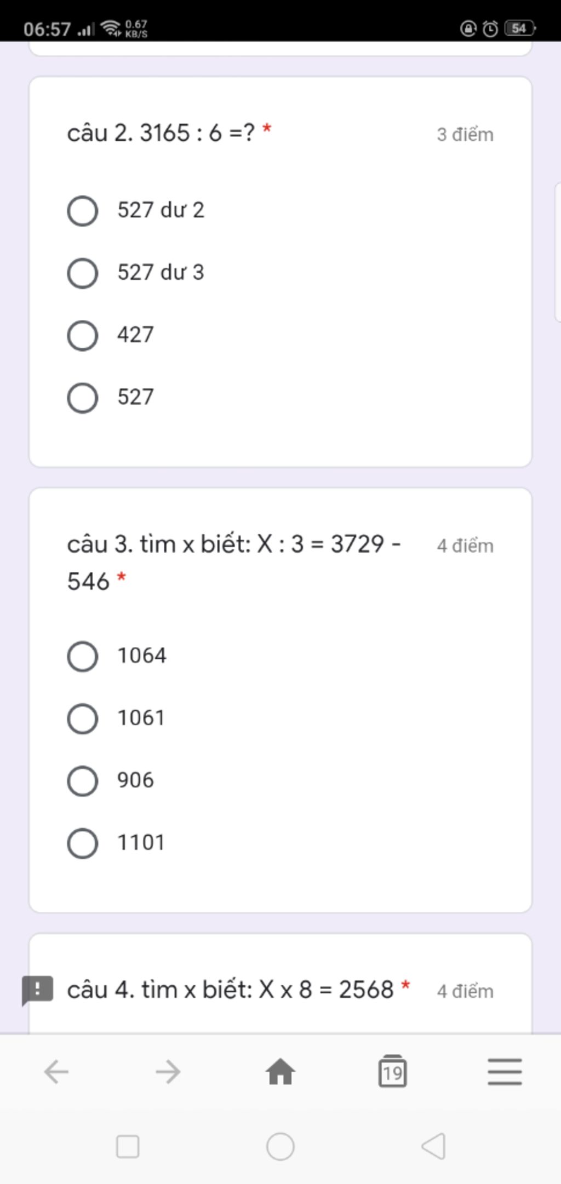561x1184 pixels.
Task: Select answer 527 dư 3
Action: click(83, 273)
